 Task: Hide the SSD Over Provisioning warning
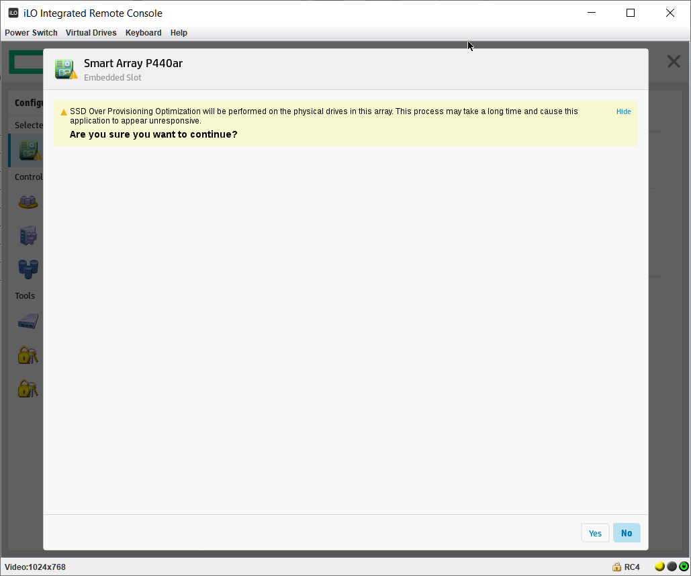click(x=623, y=111)
